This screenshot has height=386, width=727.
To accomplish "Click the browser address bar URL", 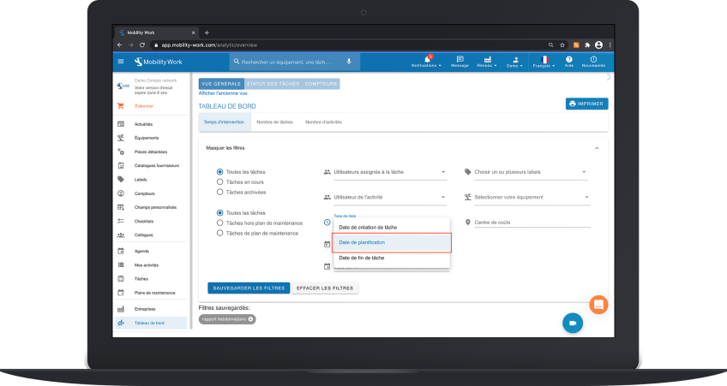I will tap(209, 45).
